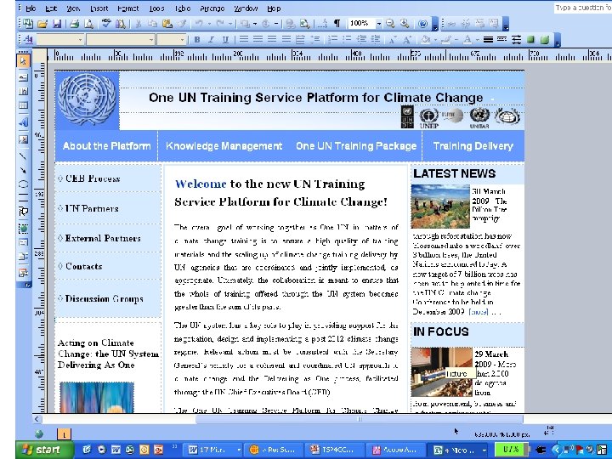The height and width of the screenshot is (459, 612).
Task: Click Discussion Groups sidebar link
Action: pos(104,298)
